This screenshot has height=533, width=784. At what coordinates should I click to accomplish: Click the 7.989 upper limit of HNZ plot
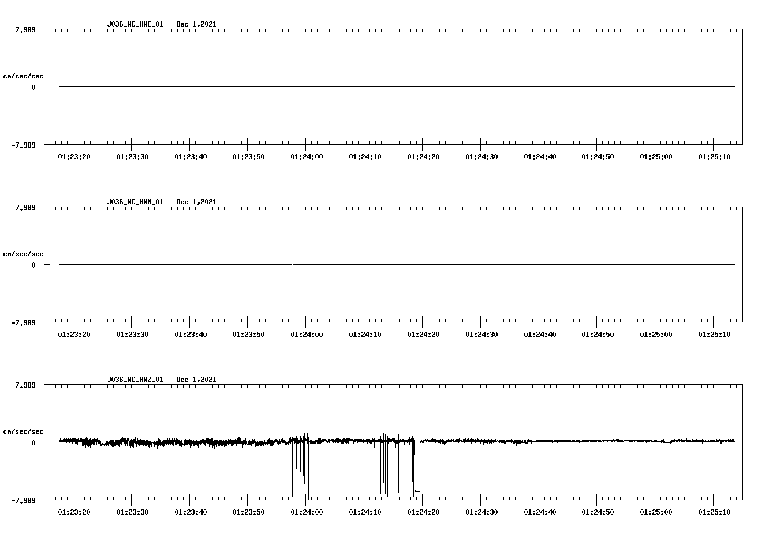(x=25, y=385)
